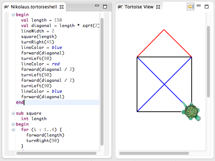Click the editor vertical scrollbar
Image resolution: width=215 pixels, height=161 pixels.
pyautogui.click(x=102, y=82)
